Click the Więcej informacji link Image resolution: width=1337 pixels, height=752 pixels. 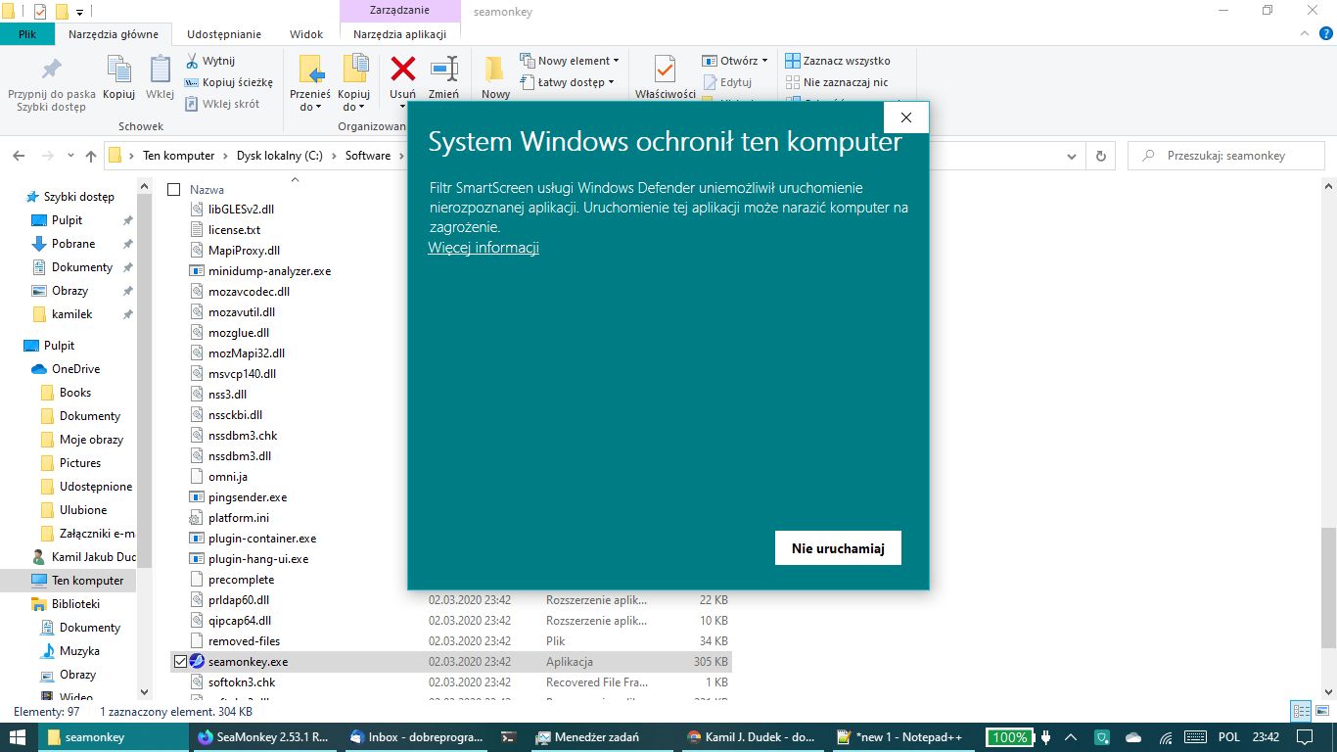pyautogui.click(x=484, y=248)
